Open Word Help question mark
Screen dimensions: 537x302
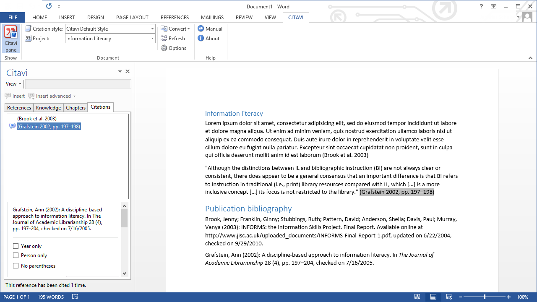(x=481, y=6)
